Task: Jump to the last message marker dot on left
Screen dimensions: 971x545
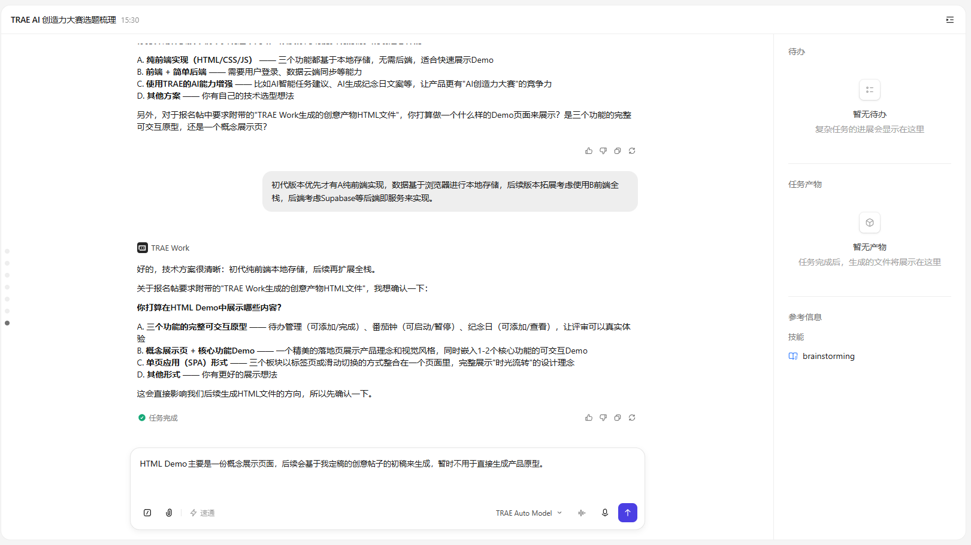Action: (7, 323)
